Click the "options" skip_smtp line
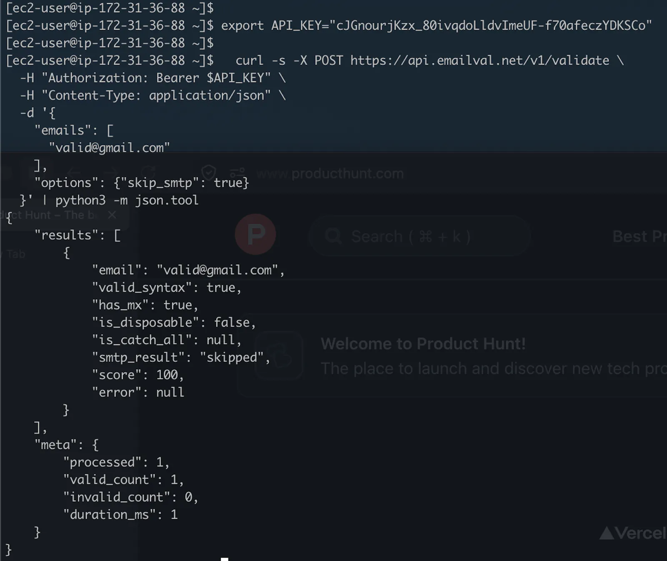The width and height of the screenshot is (667, 561). pos(142,183)
